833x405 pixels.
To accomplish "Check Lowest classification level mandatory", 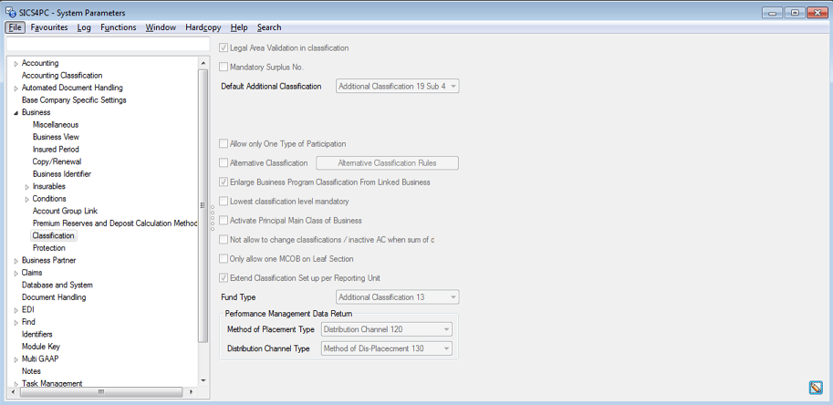I will [x=224, y=202].
